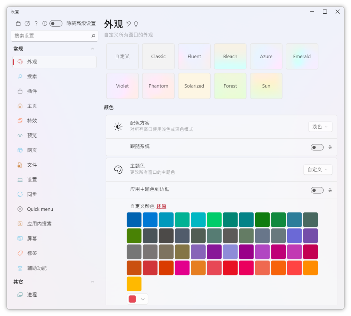Choose the Sun theme card
Screen dimensions: 351x316
(266, 86)
